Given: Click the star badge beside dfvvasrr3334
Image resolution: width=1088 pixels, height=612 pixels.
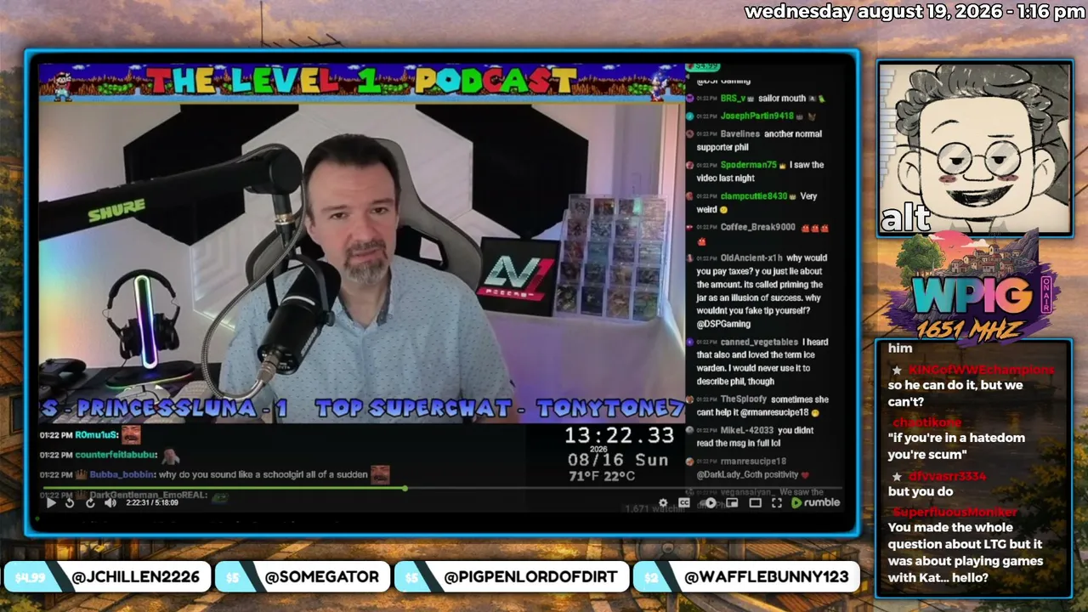Looking at the screenshot, I should 897,477.
